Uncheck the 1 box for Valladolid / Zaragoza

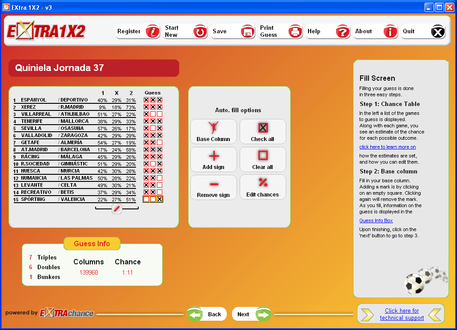(146, 135)
